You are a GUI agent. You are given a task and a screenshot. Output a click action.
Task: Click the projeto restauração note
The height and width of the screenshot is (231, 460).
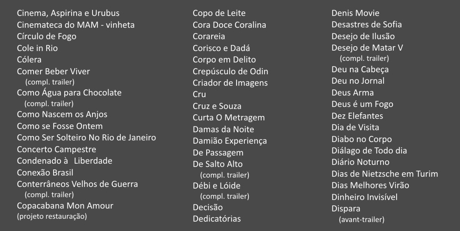(x=52, y=216)
